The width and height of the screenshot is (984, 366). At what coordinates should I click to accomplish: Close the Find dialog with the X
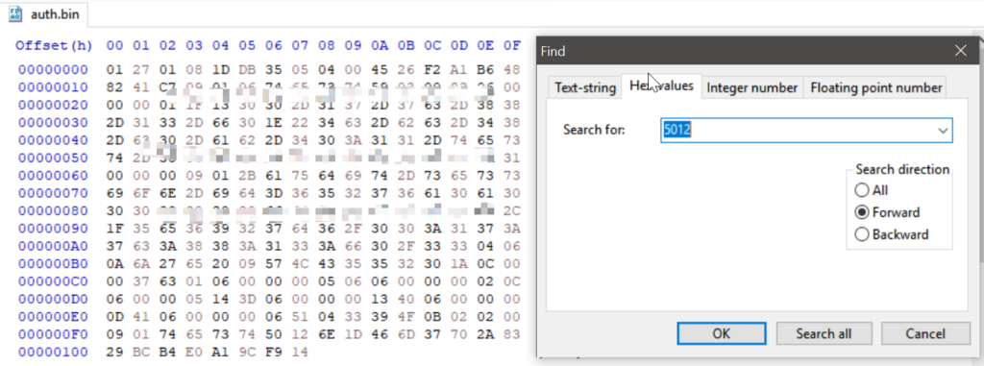(960, 52)
